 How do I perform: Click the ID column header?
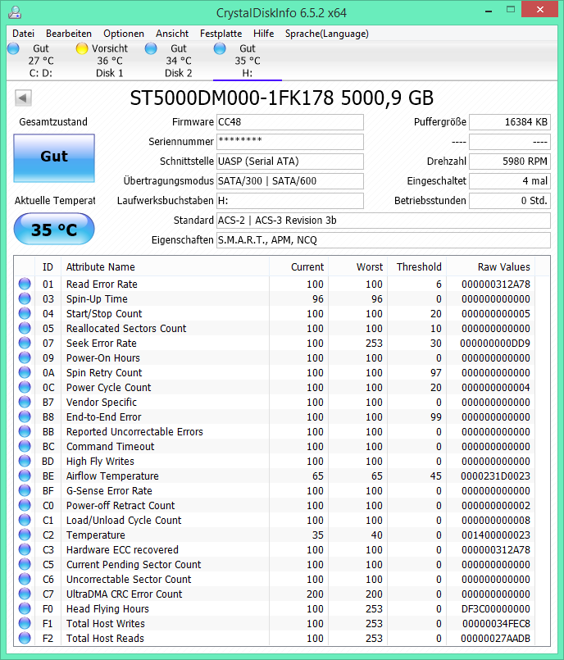click(x=48, y=266)
